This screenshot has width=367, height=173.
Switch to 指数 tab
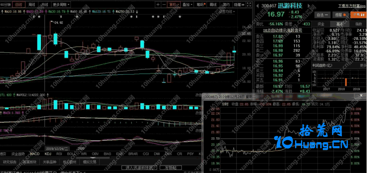(x=358, y=24)
